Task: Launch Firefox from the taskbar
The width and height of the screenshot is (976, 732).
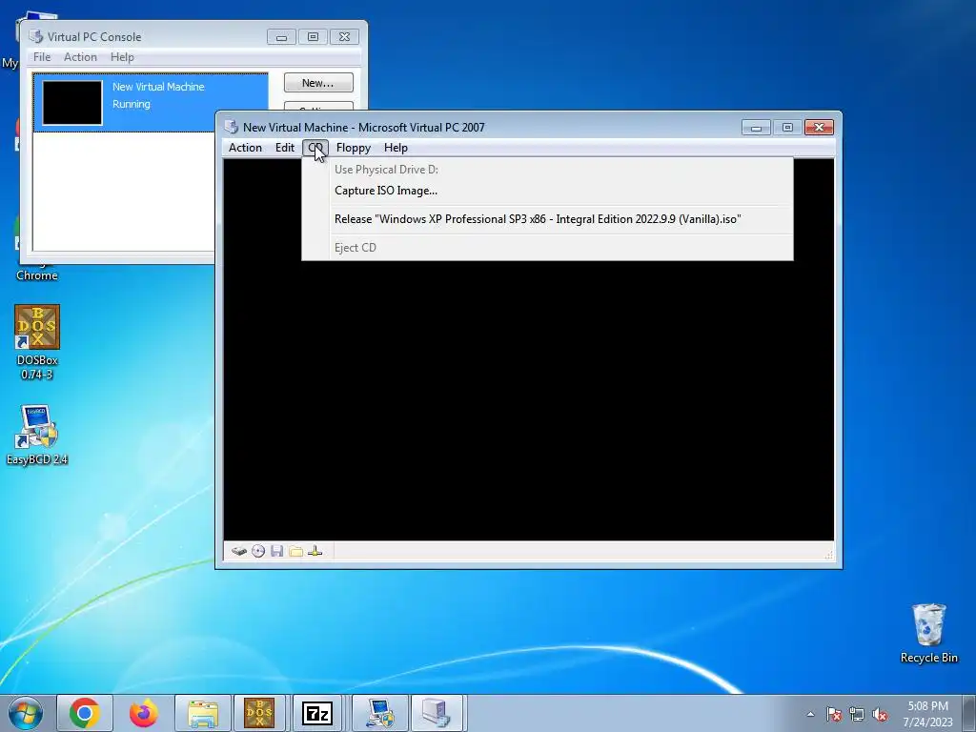Action: [144, 713]
